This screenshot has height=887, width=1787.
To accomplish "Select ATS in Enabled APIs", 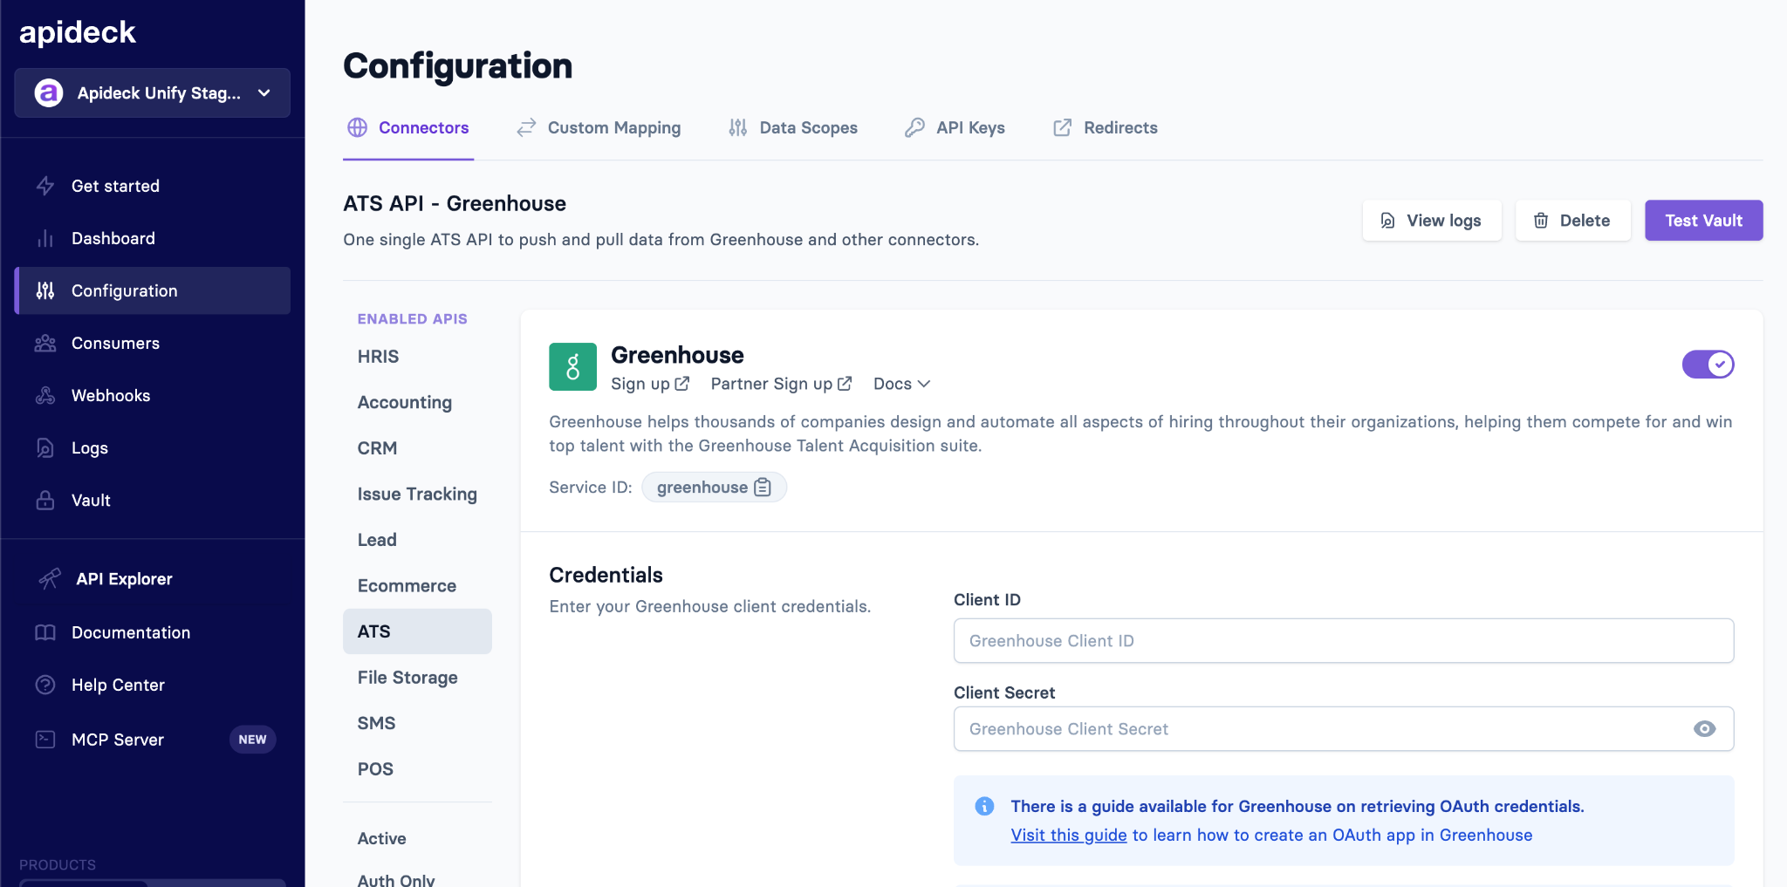I will point(417,631).
